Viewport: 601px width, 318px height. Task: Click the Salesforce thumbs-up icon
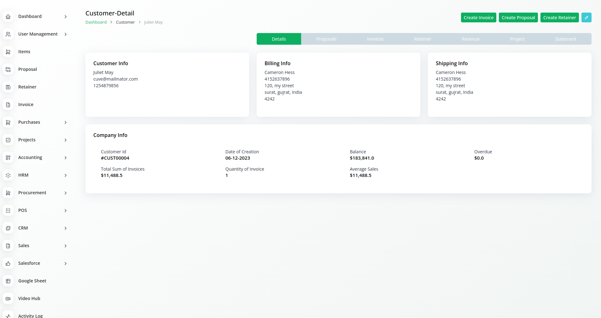pyautogui.click(x=8, y=264)
